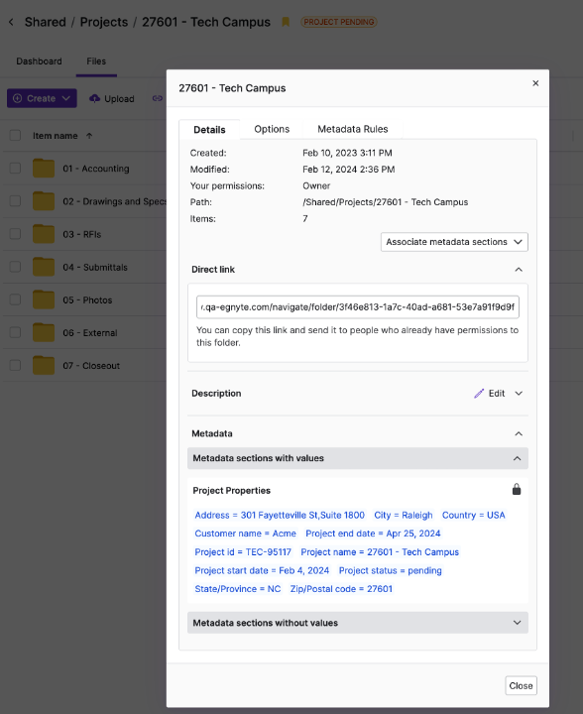Click the Close button

tap(521, 685)
